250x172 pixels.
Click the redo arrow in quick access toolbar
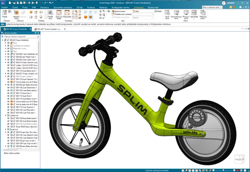[45, 3]
